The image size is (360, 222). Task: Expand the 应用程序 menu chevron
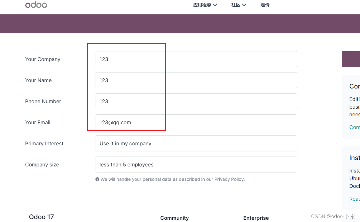[x=215, y=5]
